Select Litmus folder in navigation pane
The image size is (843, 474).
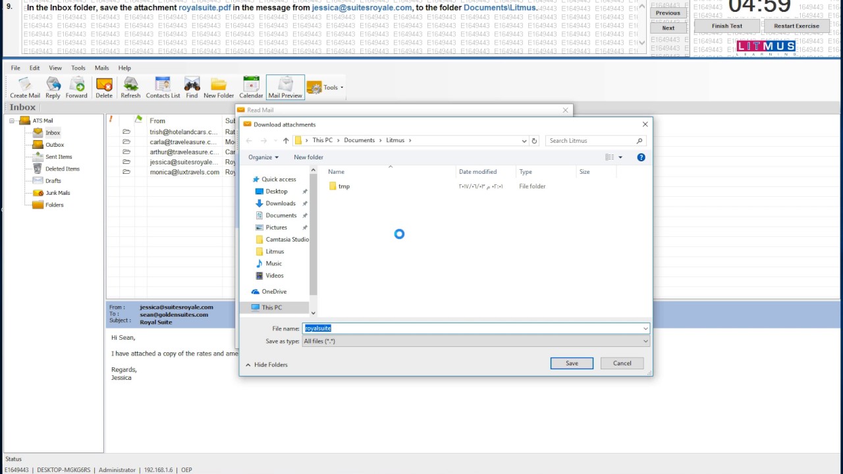tap(275, 251)
